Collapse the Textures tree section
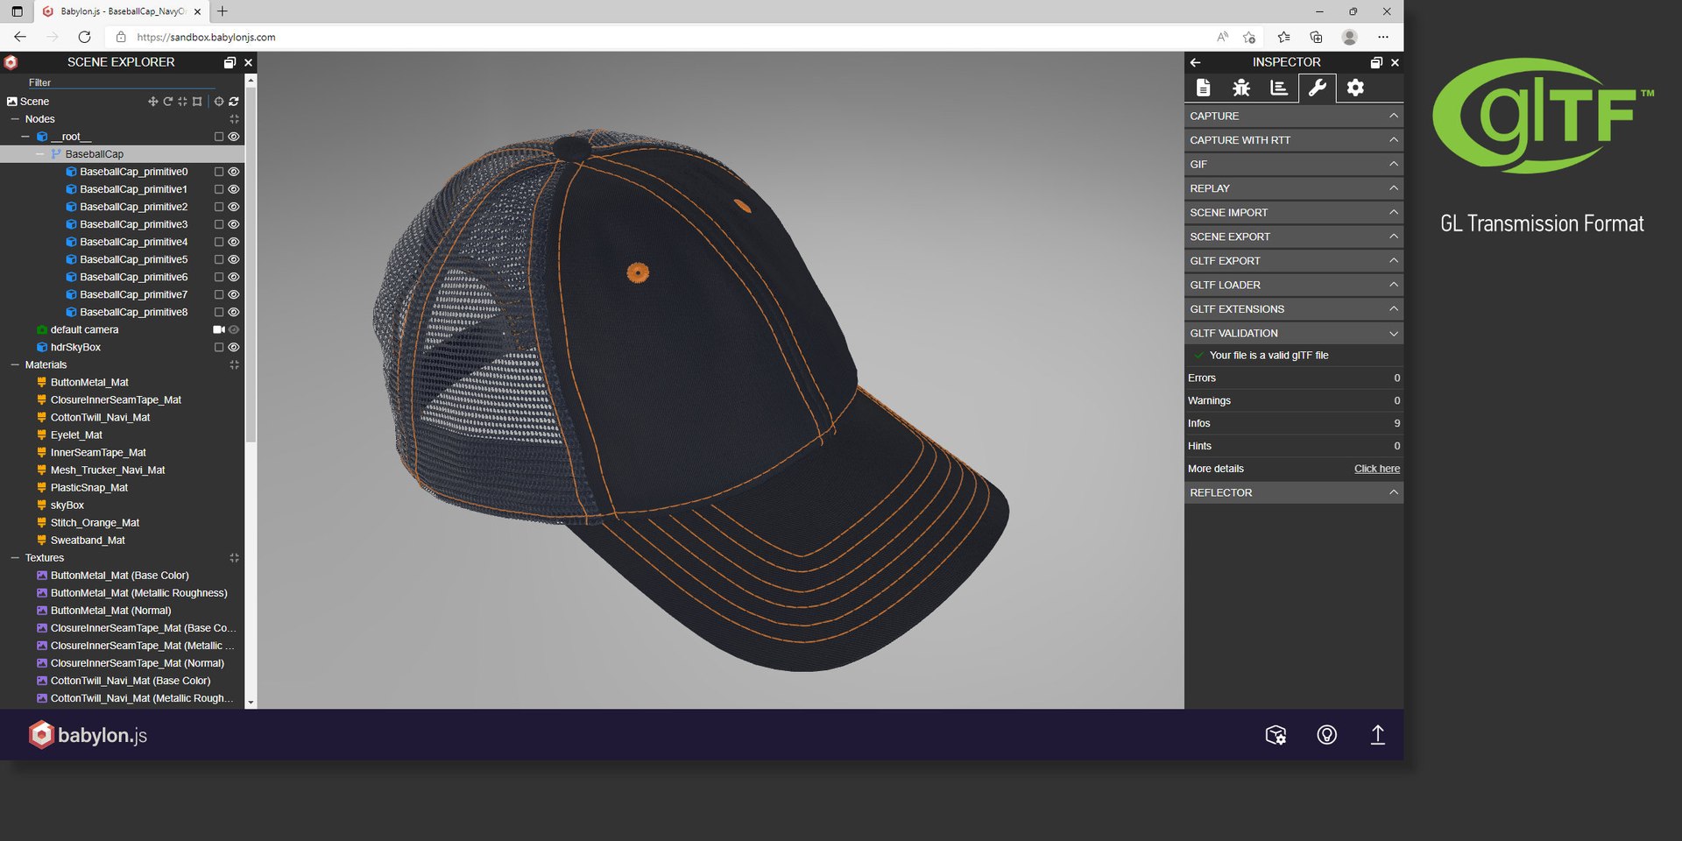1682x841 pixels. pos(15,557)
